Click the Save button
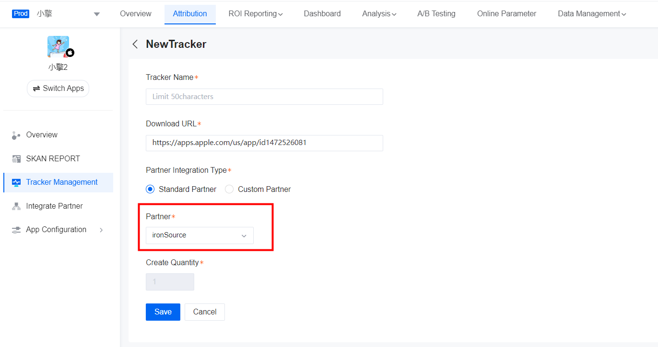This screenshot has height=347, width=658. 163,312
